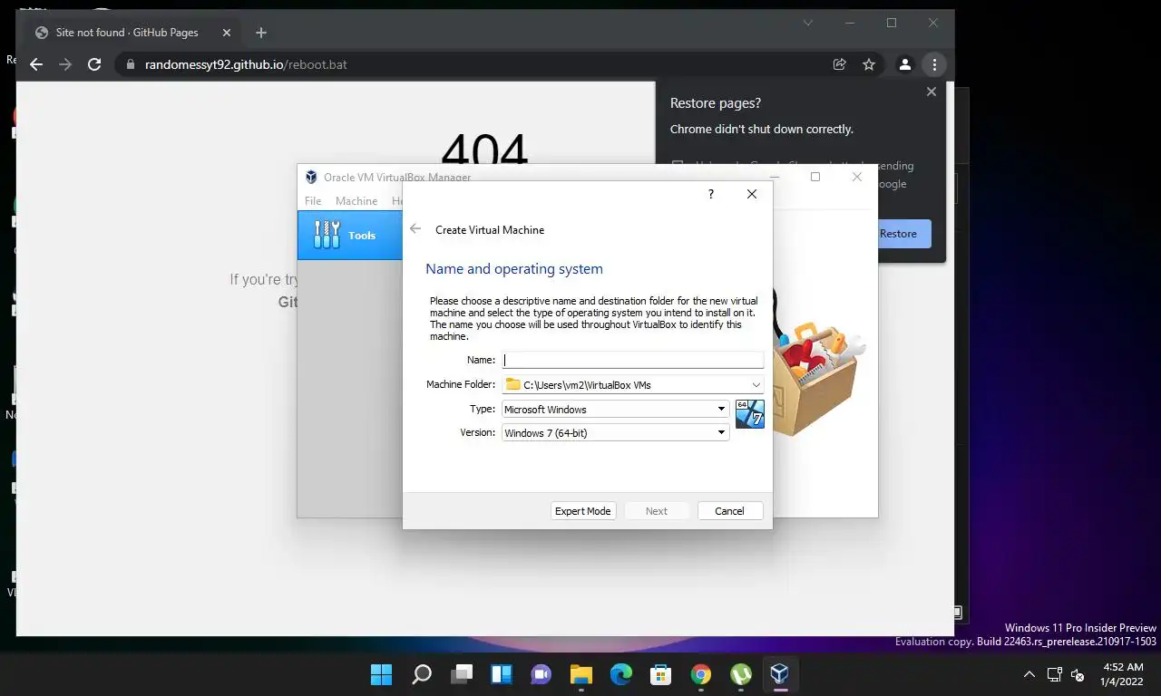Open taskbar Search

click(x=422, y=674)
